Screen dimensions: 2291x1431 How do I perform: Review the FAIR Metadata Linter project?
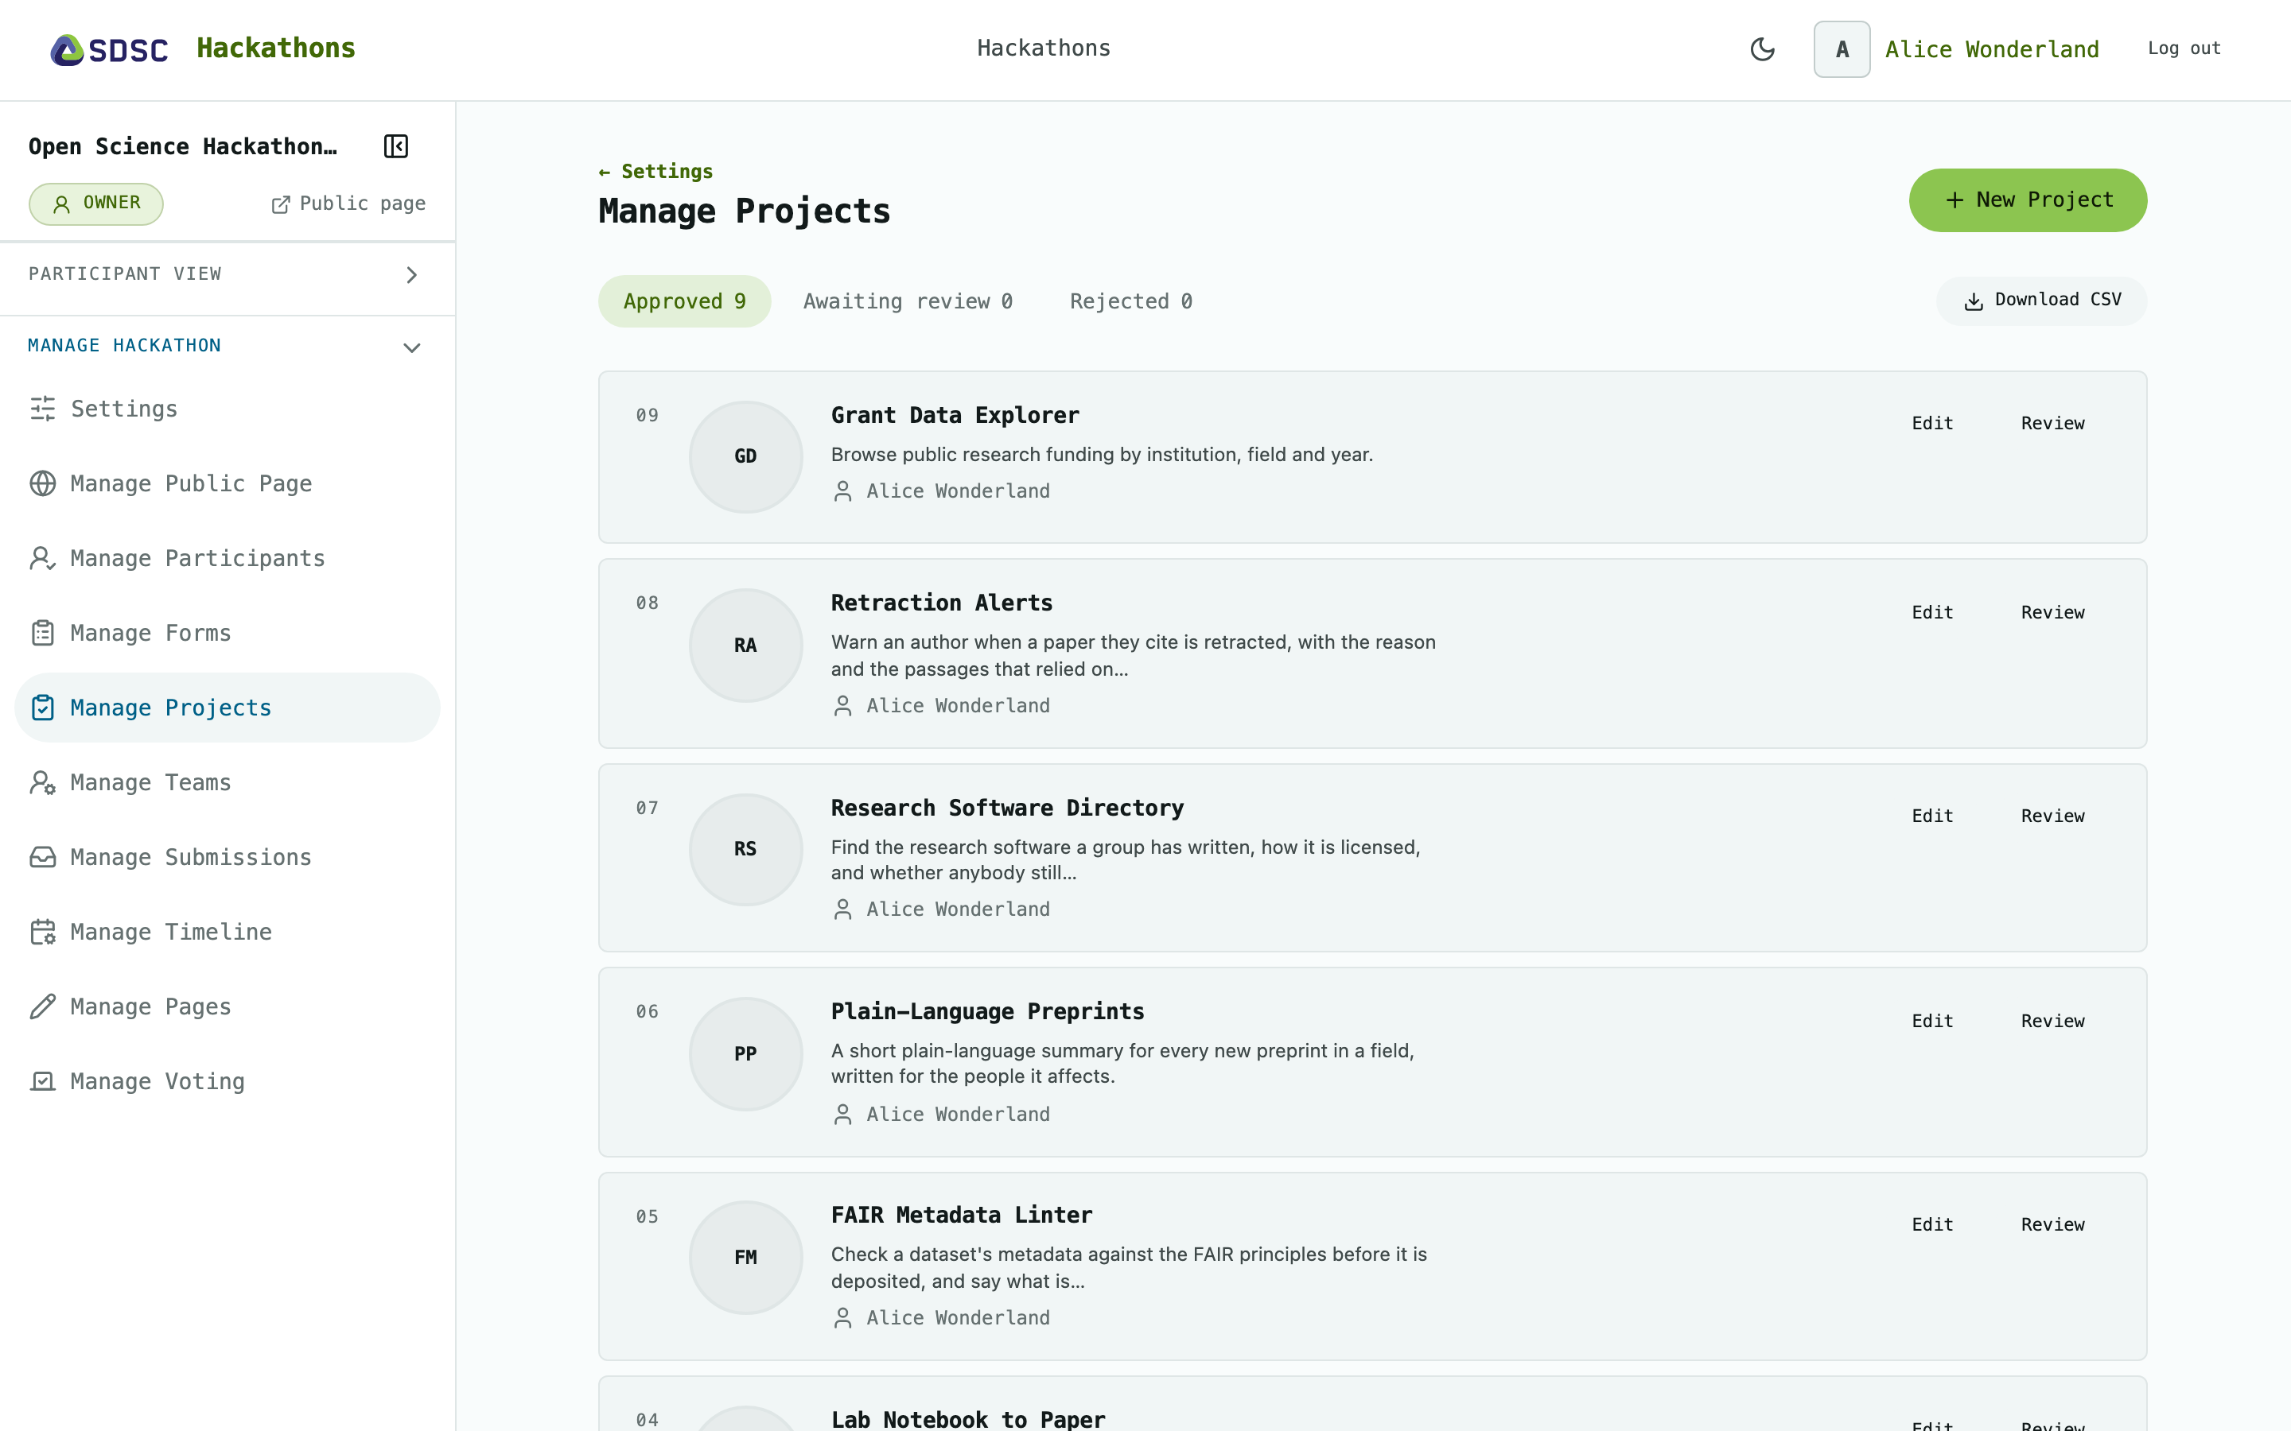point(2052,1224)
